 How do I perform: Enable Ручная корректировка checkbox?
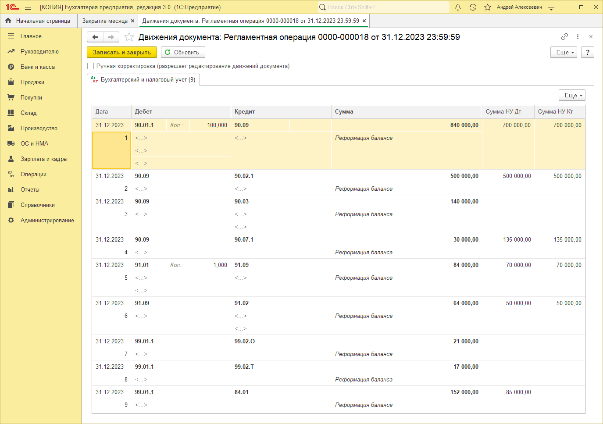click(91, 66)
